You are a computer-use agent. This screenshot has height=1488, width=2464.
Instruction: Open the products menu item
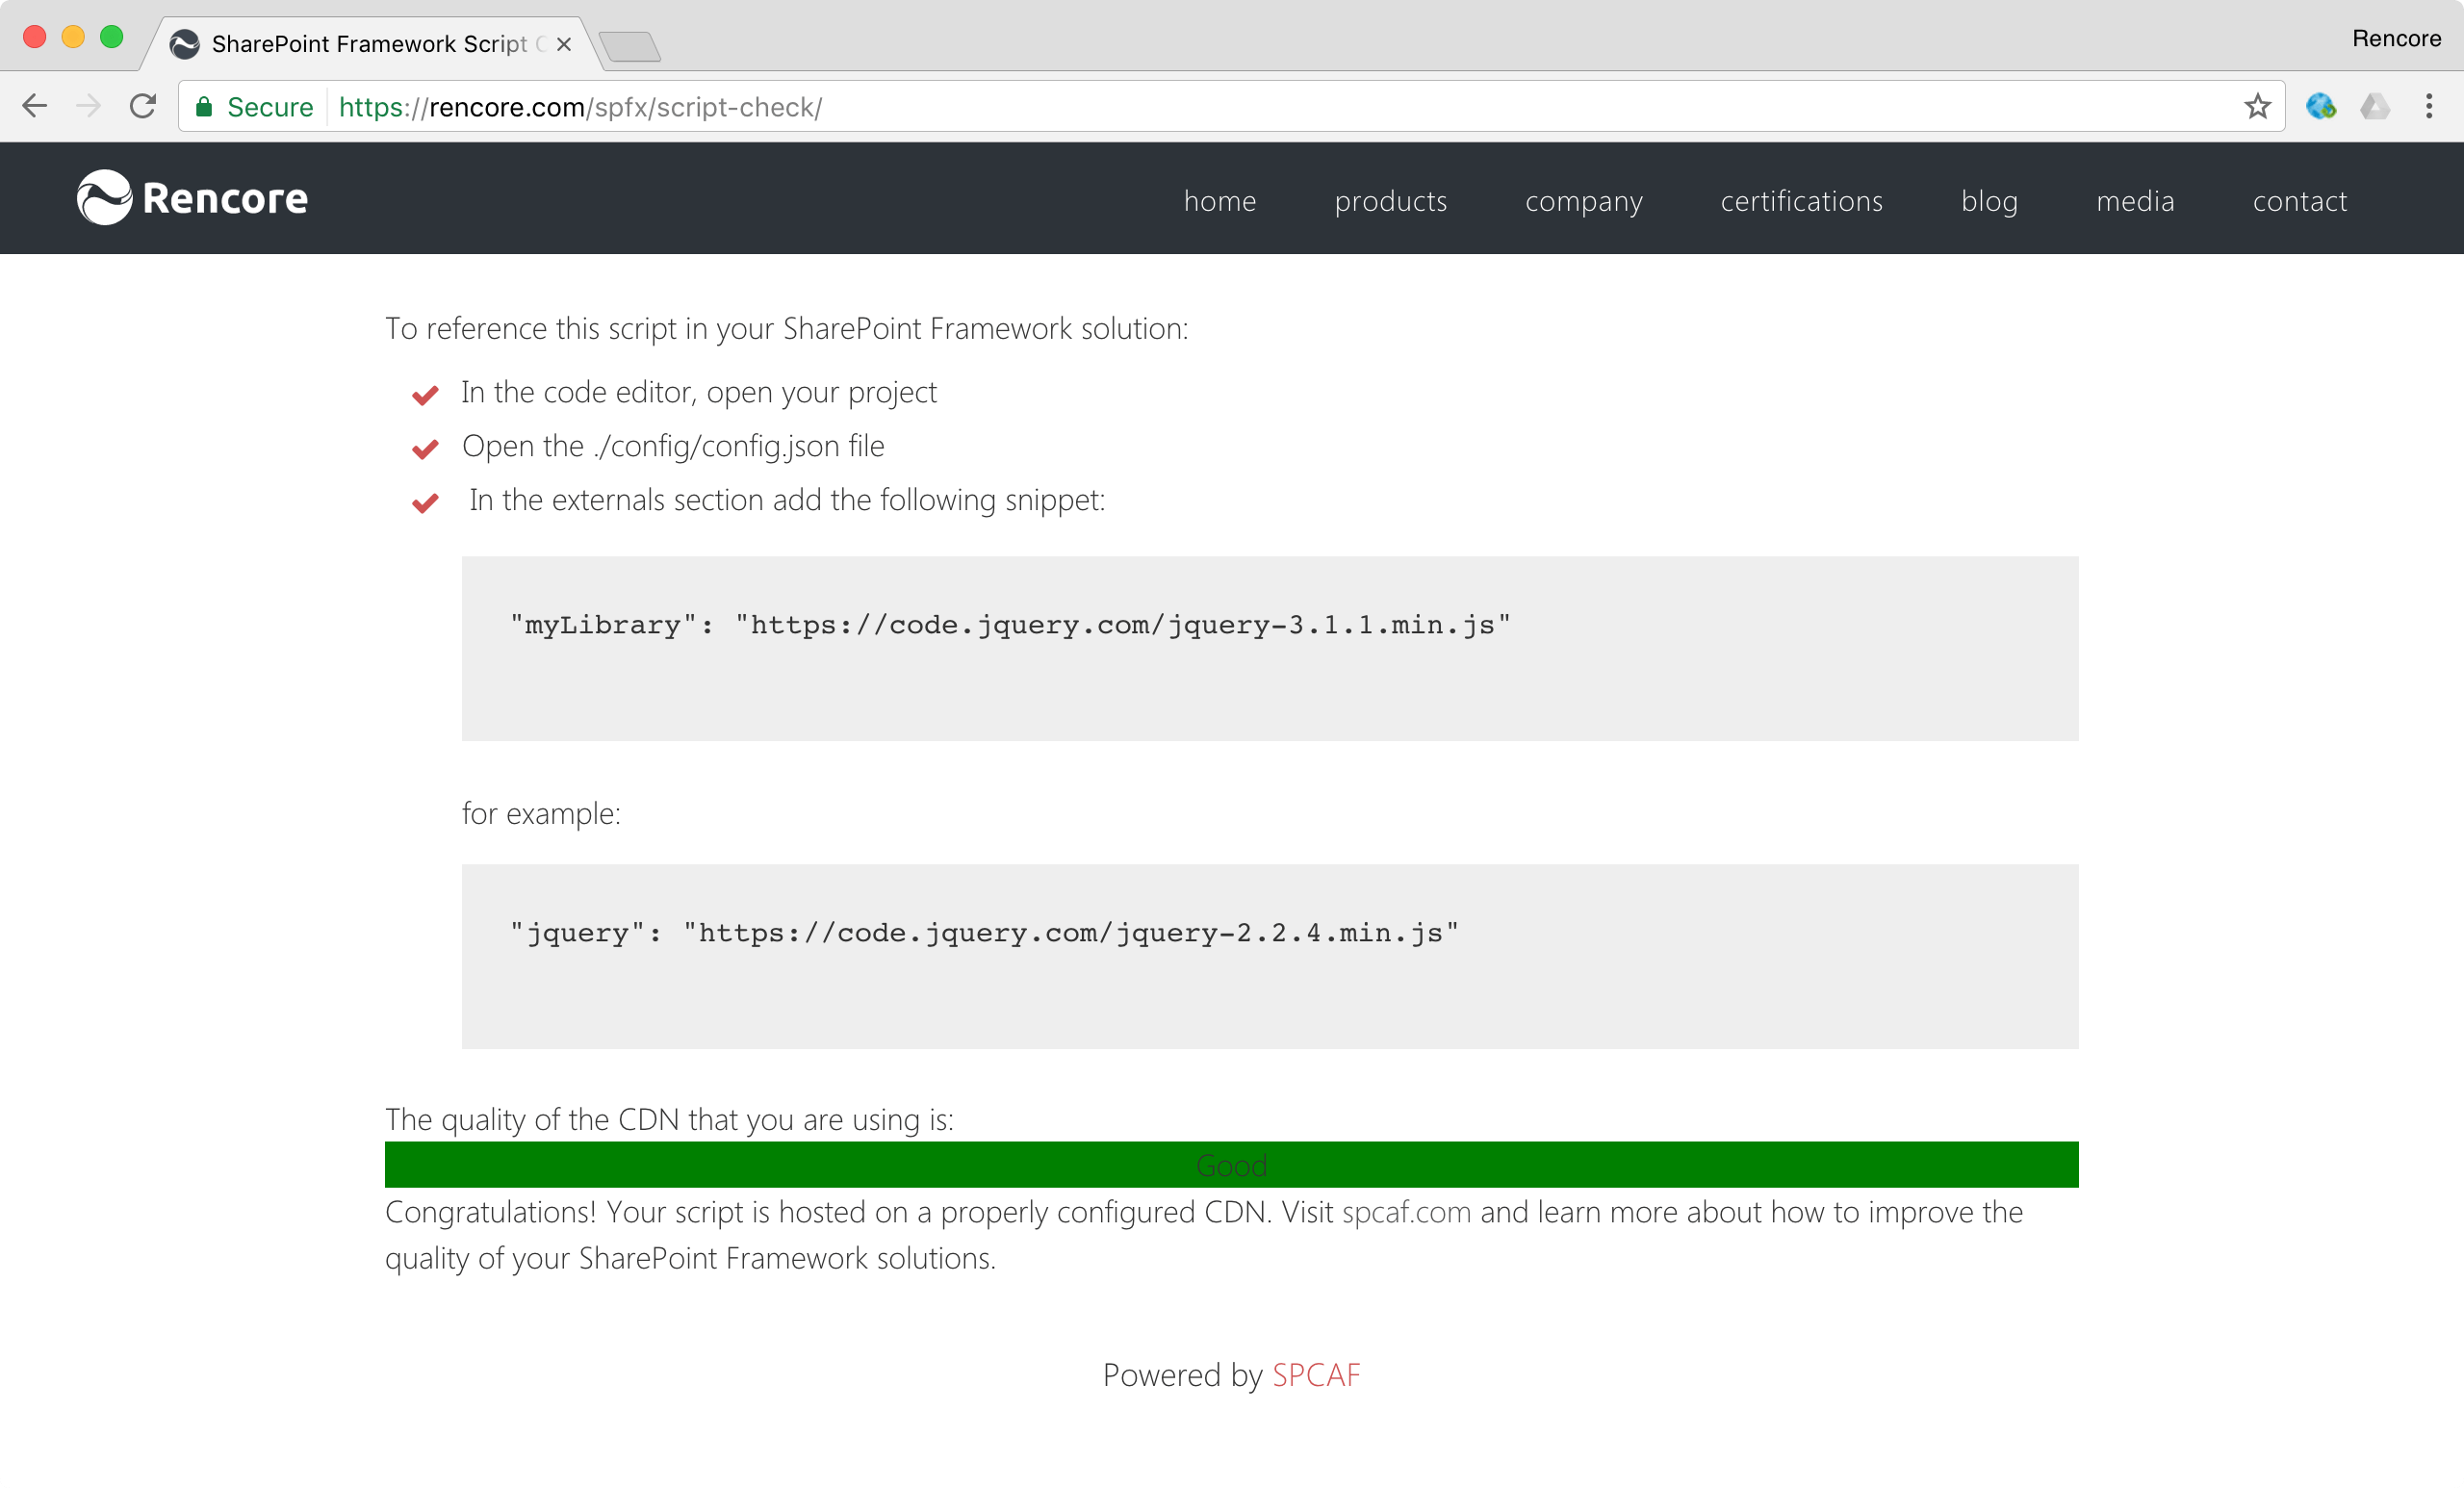(x=1390, y=201)
